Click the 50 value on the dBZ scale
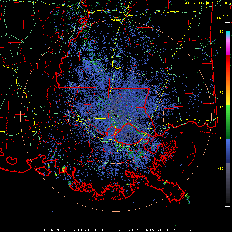Screen dimensions: 232x232 click(221, 77)
